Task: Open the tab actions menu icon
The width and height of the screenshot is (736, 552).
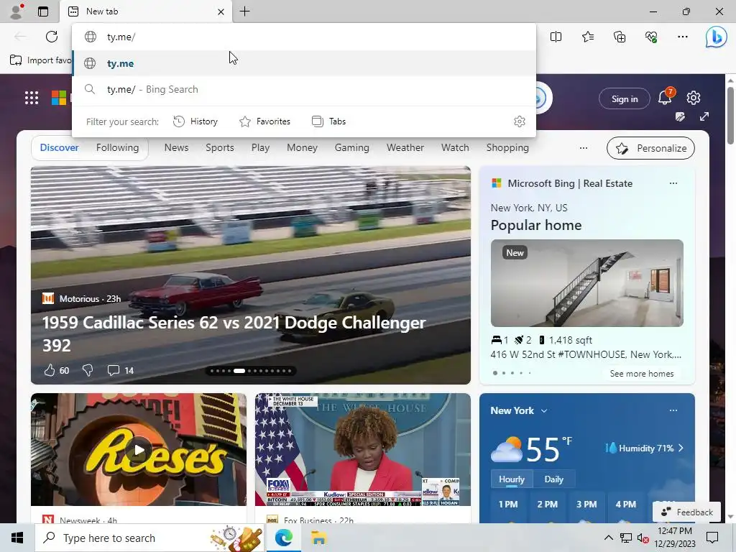Action: coord(43,11)
